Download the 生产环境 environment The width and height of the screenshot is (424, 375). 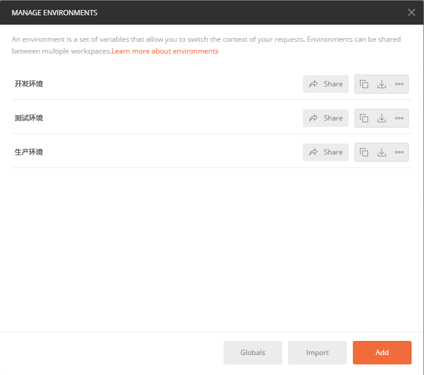382,152
